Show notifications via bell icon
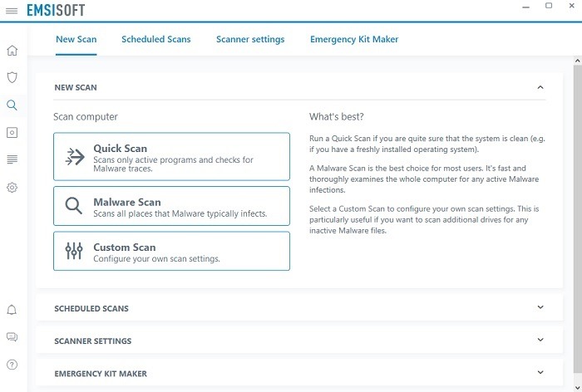This screenshot has height=392, width=582. click(12, 310)
